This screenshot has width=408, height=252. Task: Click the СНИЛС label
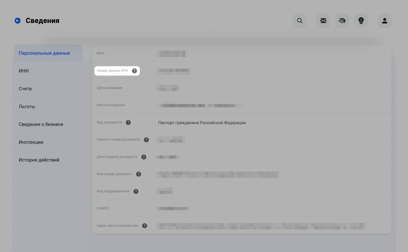coord(103,208)
